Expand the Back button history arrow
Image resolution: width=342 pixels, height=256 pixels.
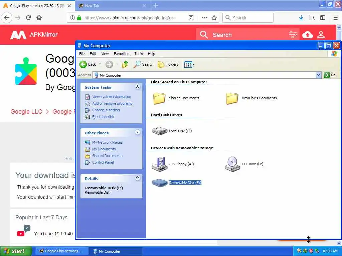click(100, 64)
